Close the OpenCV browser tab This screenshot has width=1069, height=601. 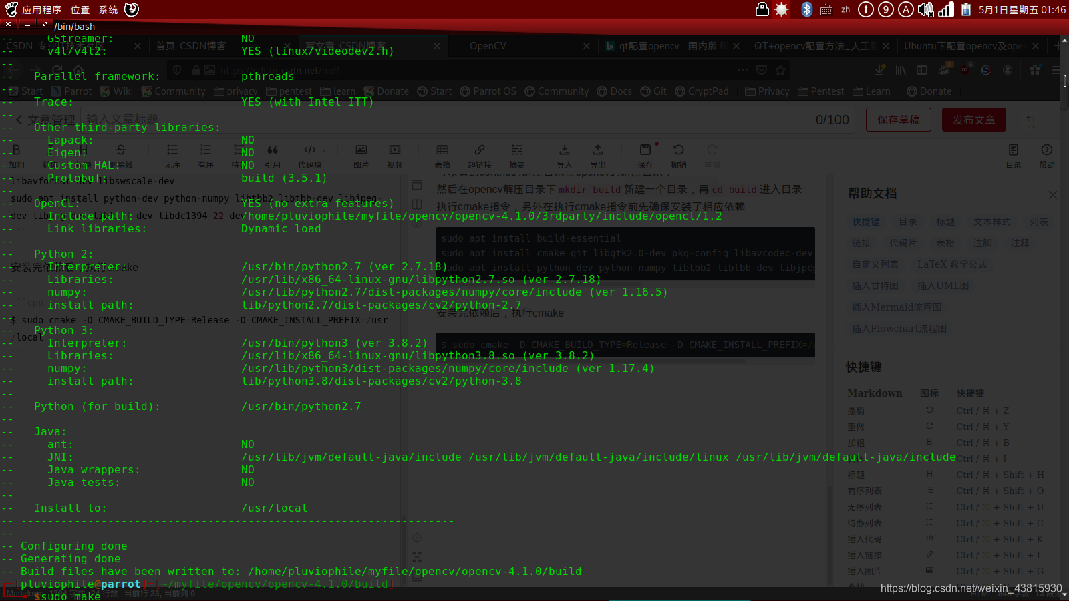click(587, 46)
